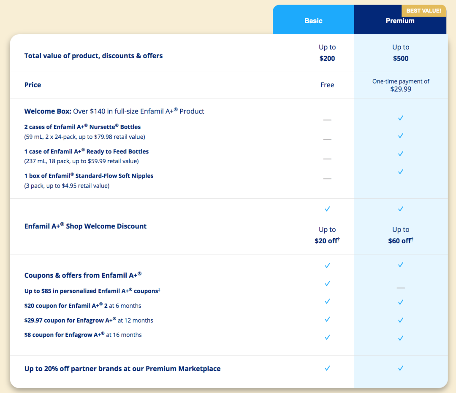Click '2 cases of Enfamil A+ Nursette Bottles'
The width and height of the screenshot is (456, 393).
coord(82,127)
